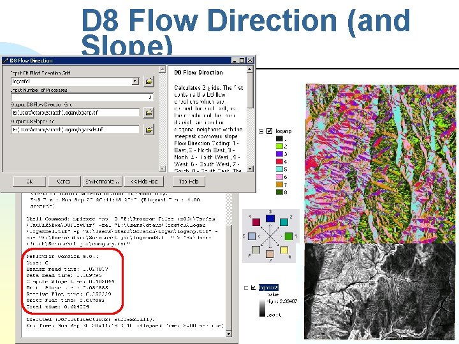Toggle the slope grid layer checkbox
The height and width of the screenshot is (344, 459).
point(253,288)
